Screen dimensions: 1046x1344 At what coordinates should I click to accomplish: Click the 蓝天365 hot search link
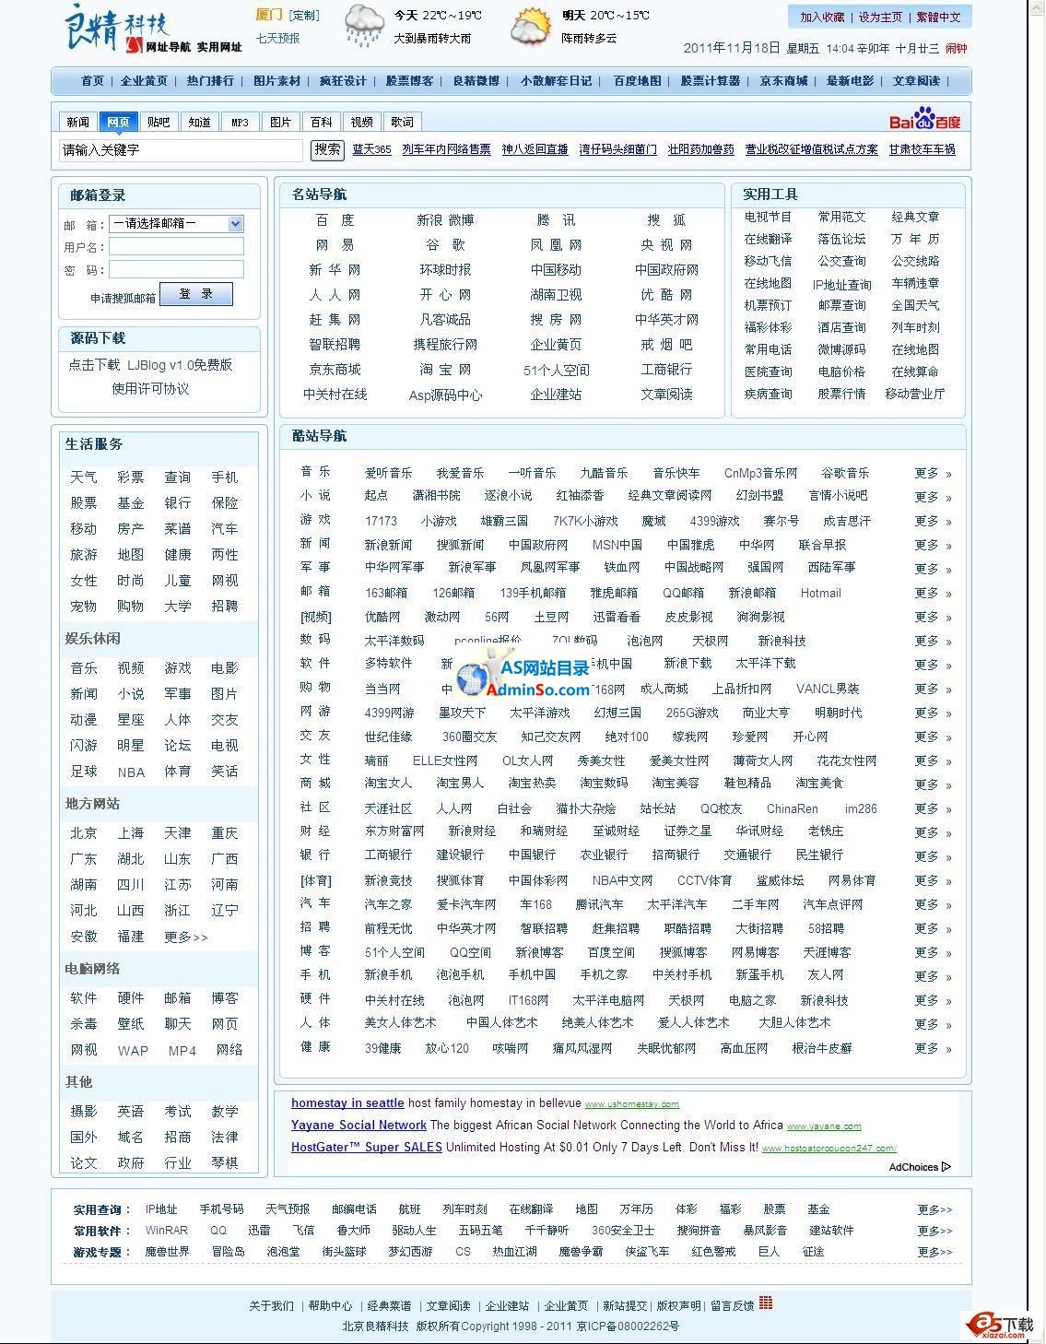[371, 149]
